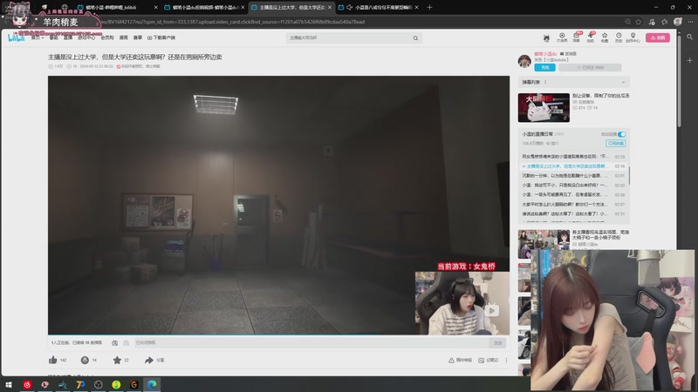Open the white cat recommended video thumbnail
The image size is (698, 392).
coord(544,107)
